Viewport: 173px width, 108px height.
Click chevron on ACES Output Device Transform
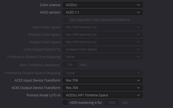[138, 88]
